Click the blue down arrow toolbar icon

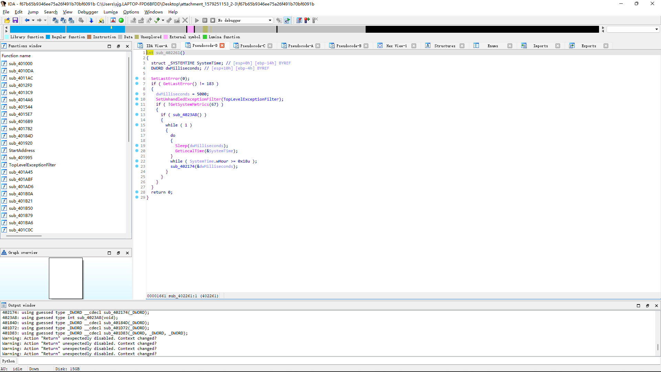(91, 21)
